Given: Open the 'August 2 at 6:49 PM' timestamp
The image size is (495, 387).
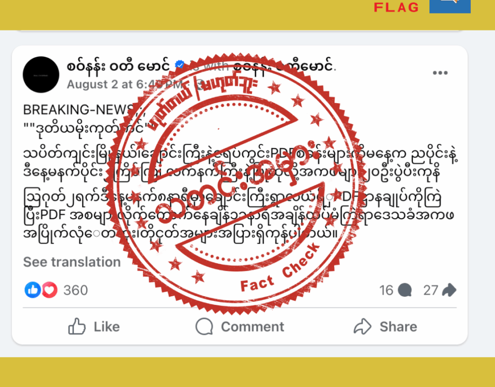Looking at the screenshot, I should tap(125, 84).
